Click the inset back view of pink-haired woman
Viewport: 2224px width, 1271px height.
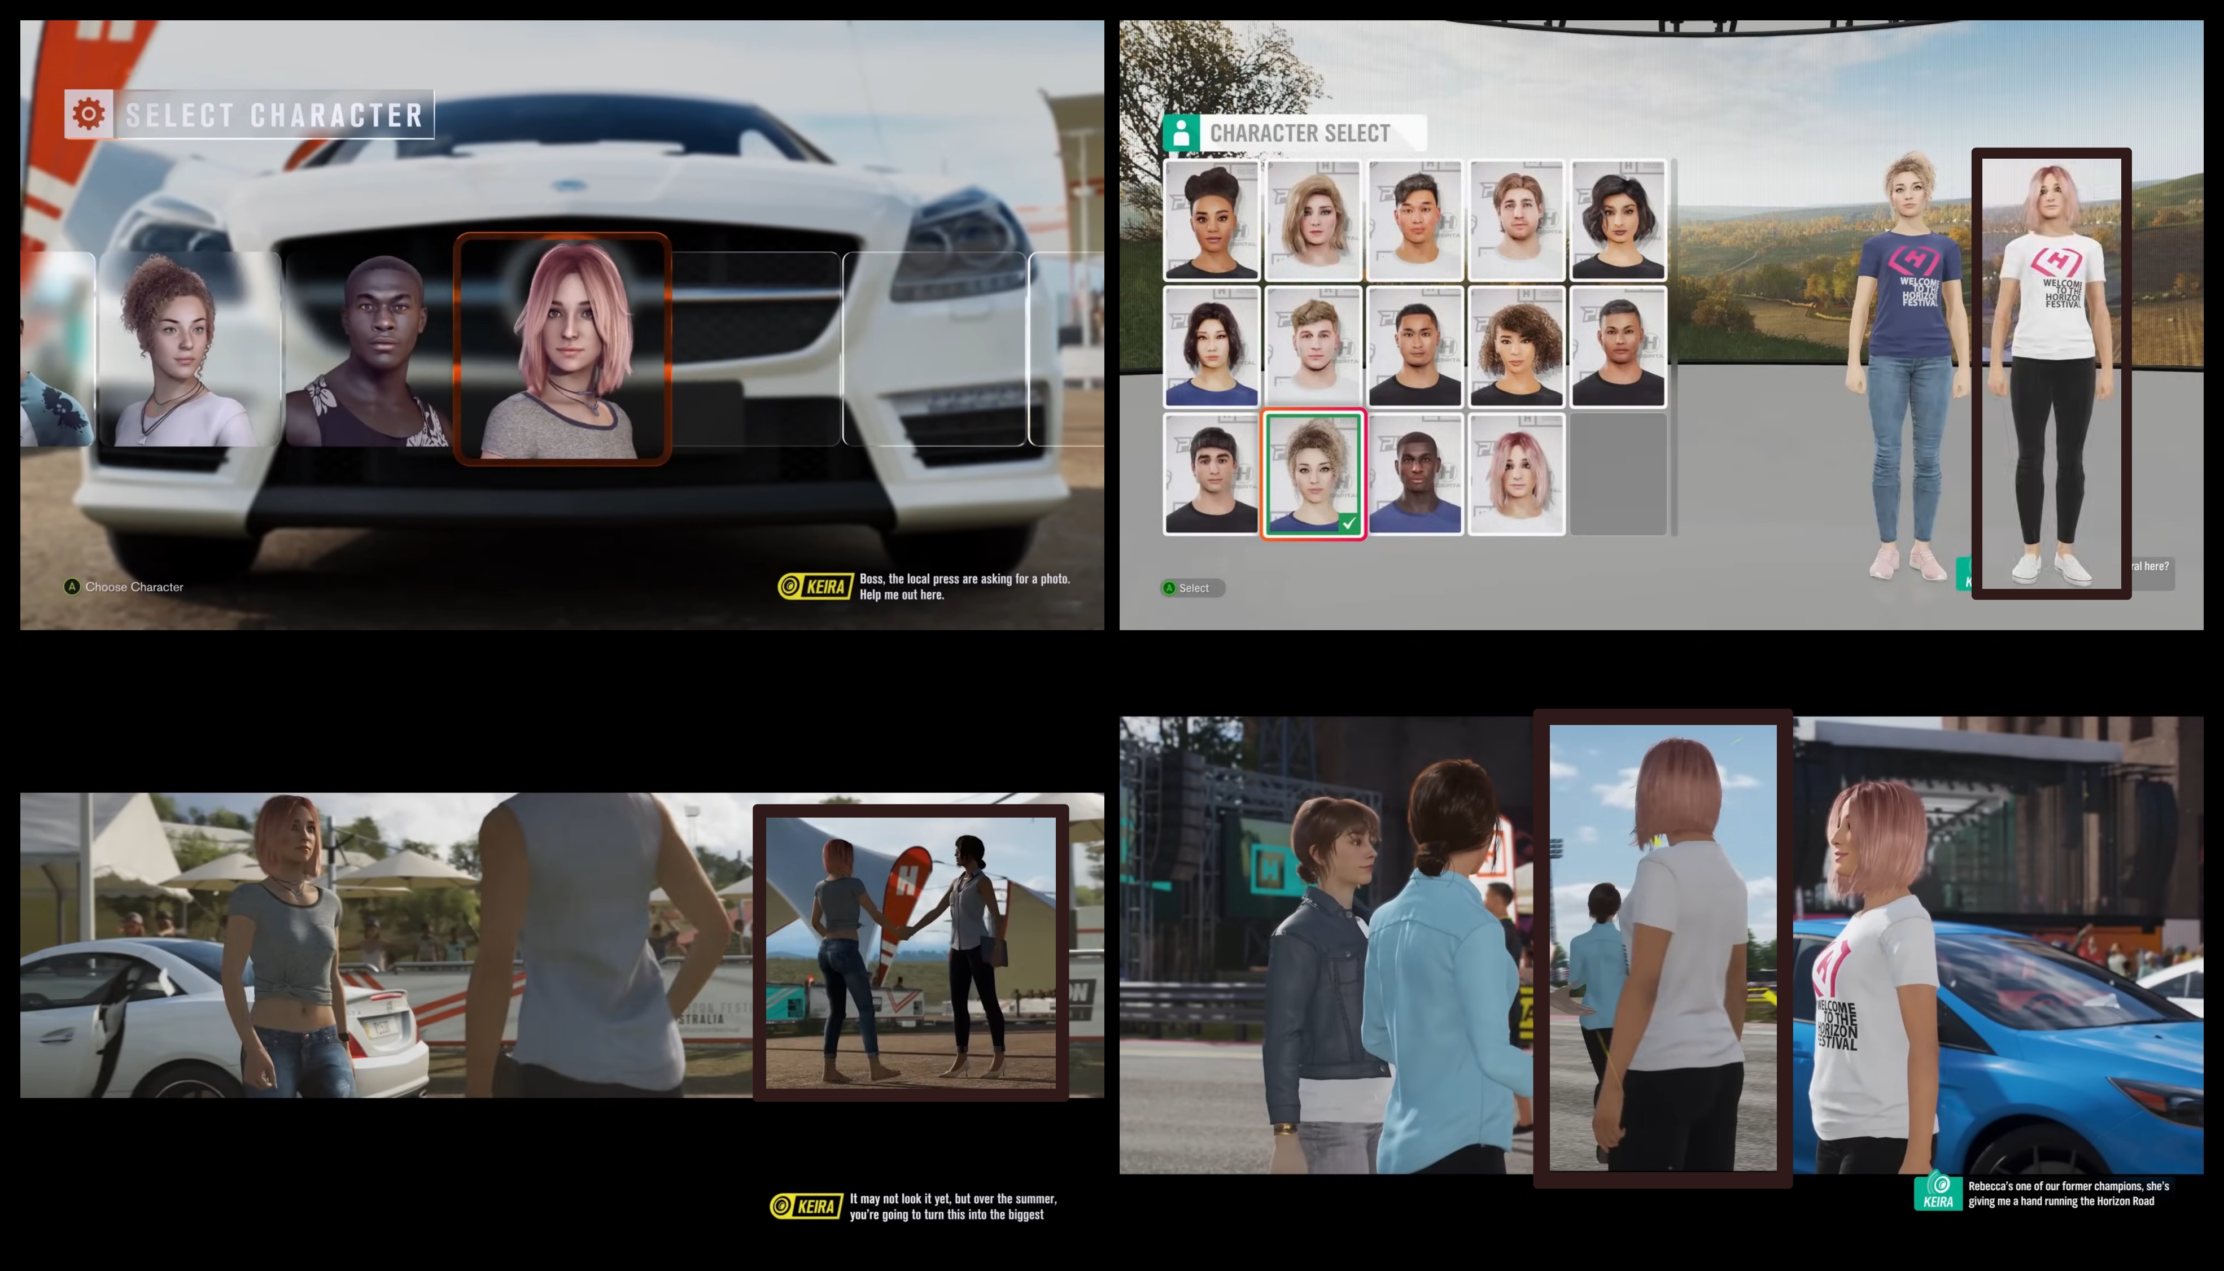[x=1663, y=948]
